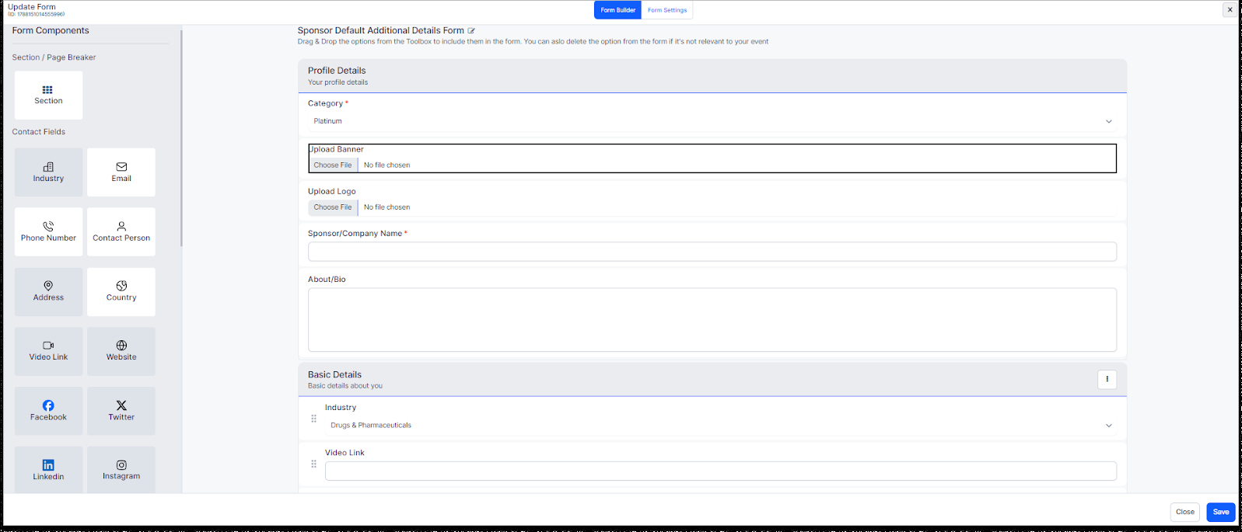Click the Form Components panel scrollbar

(181, 138)
